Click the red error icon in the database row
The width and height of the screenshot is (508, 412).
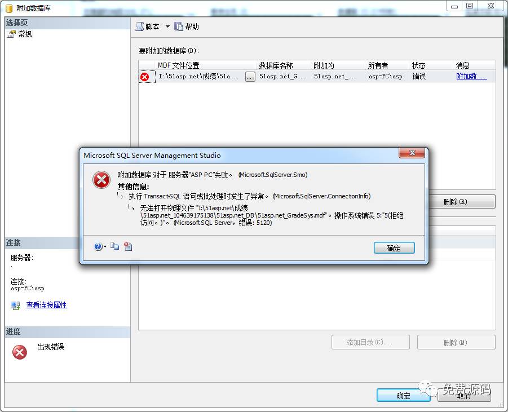[145, 77]
